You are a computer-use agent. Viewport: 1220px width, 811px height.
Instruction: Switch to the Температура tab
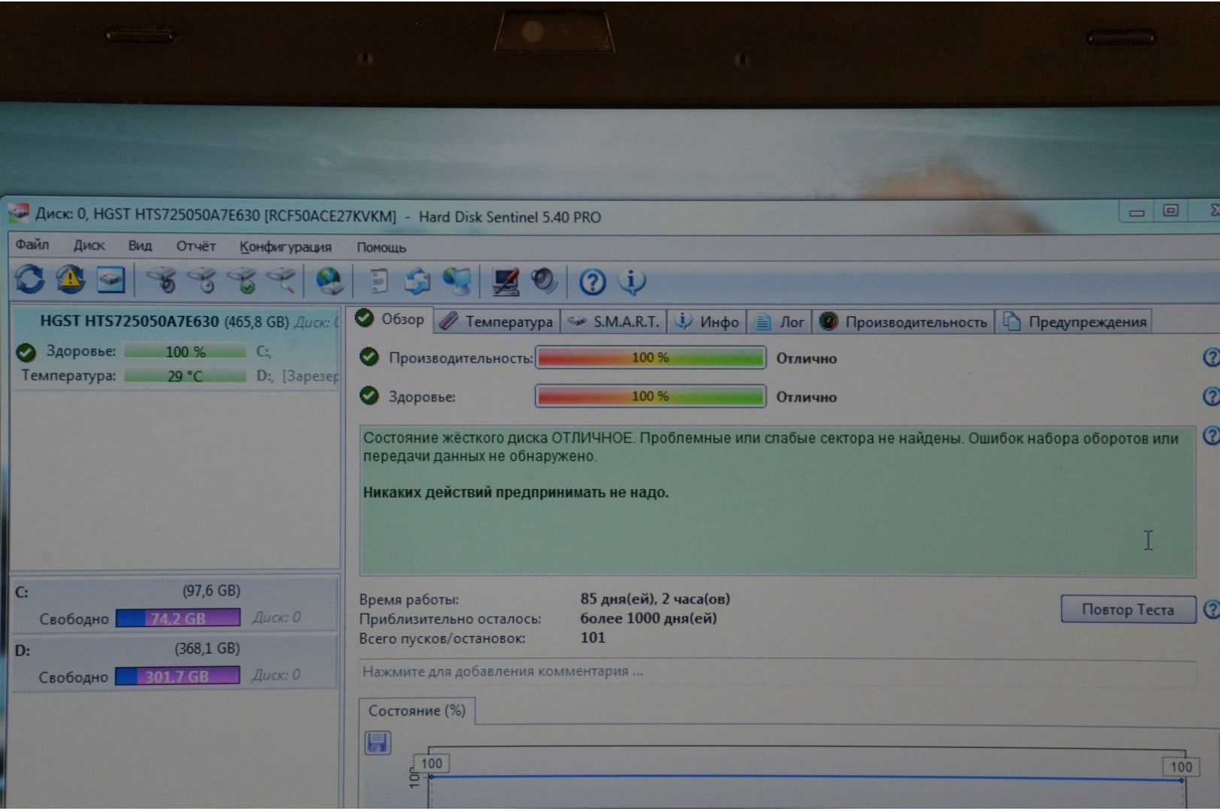[x=497, y=322]
